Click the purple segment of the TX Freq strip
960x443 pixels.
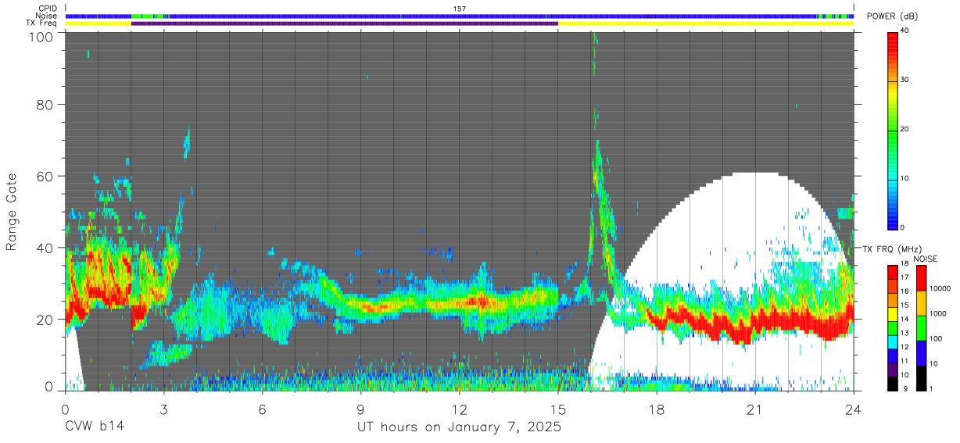pos(345,23)
